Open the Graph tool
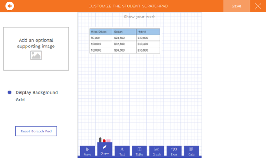This screenshot has height=158, width=266. [157, 151]
